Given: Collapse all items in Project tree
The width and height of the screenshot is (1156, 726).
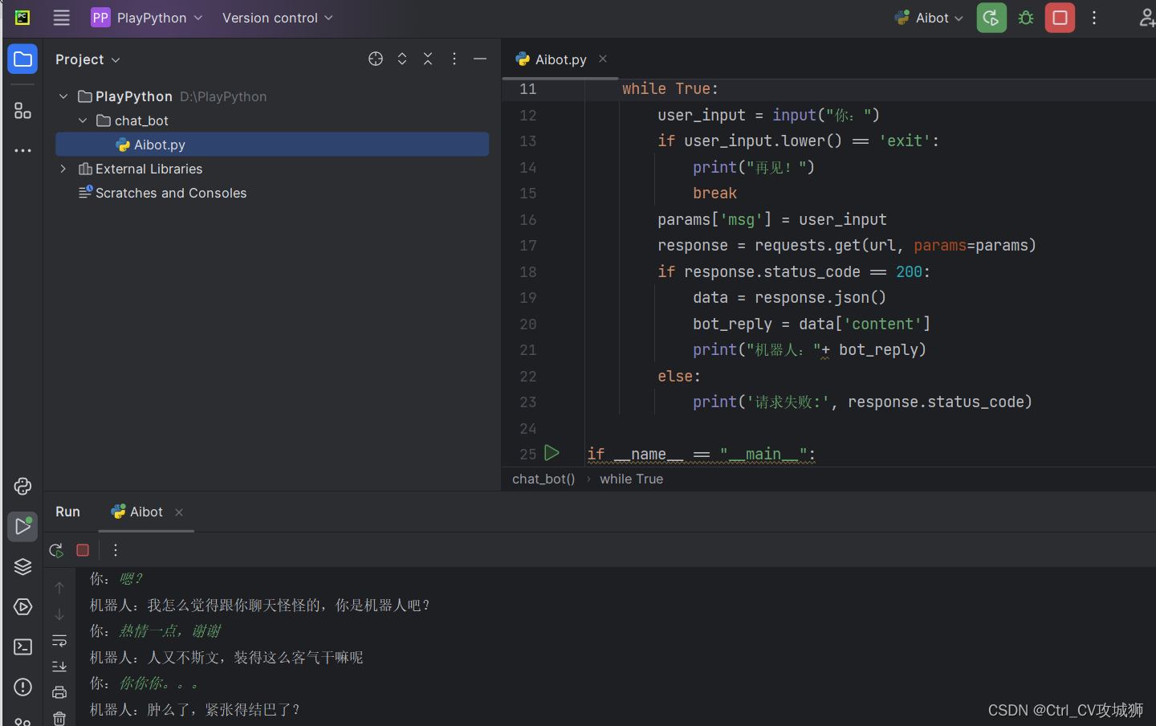Looking at the screenshot, I should click(x=428, y=59).
